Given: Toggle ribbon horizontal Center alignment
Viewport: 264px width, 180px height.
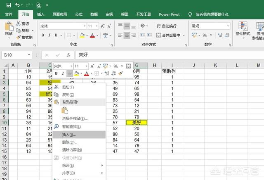Looking at the screenshot, I should tap(127, 35).
